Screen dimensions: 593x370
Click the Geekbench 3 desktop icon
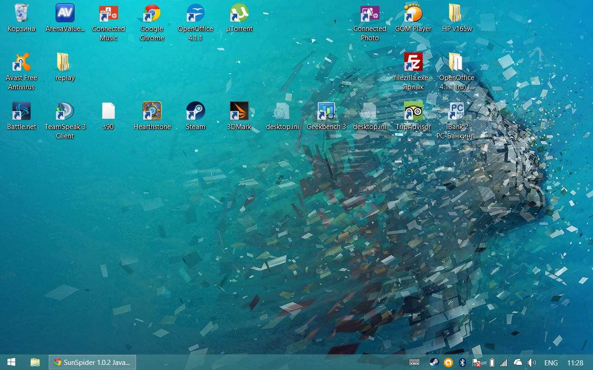pos(326,111)
